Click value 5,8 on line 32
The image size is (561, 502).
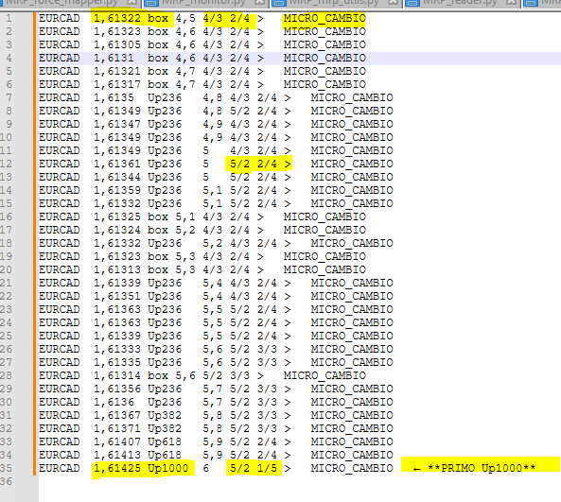pos(213,428)
